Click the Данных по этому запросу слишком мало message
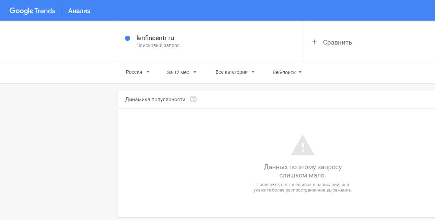 [303, 171]
